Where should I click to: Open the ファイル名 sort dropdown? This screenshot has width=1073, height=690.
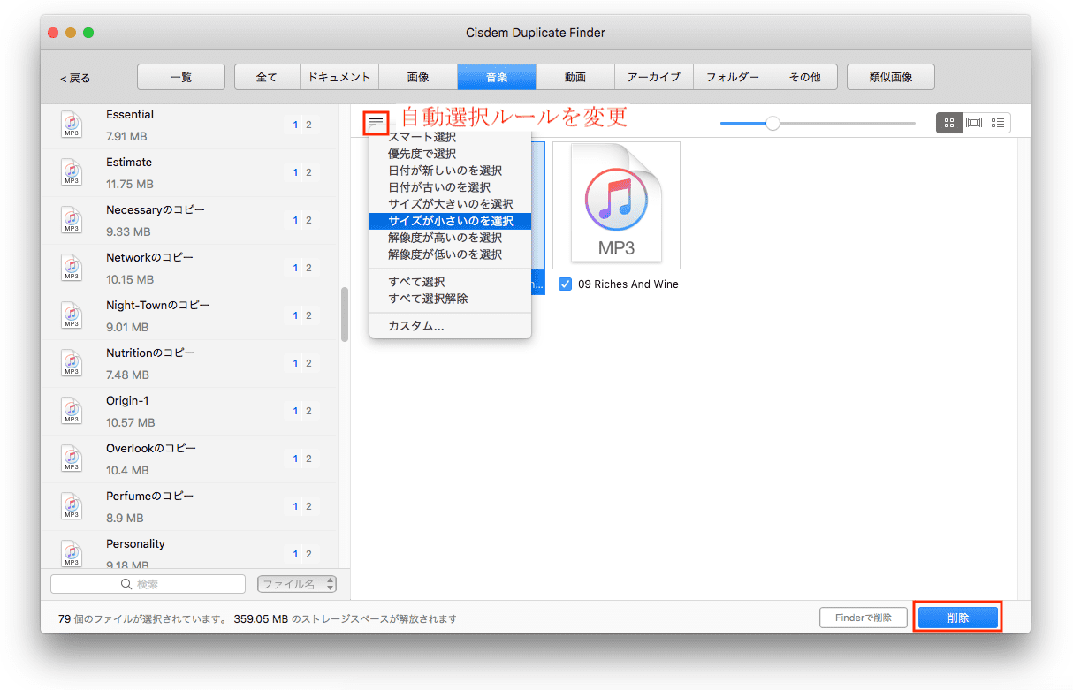pos(297,584)
